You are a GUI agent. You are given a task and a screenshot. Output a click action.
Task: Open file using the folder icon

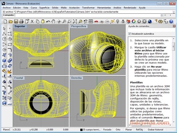point(11,21)
